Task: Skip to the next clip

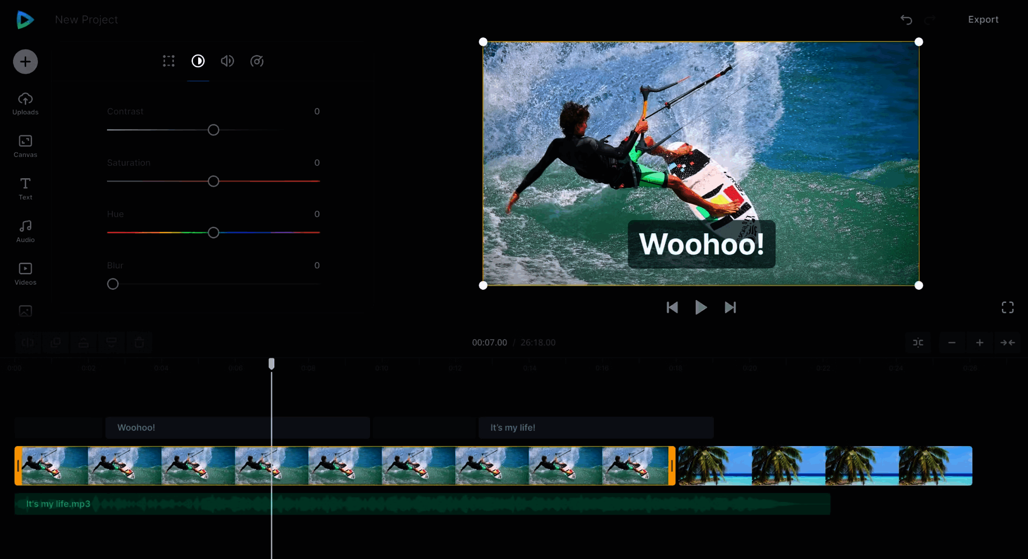Action: (x=730, y=307)
